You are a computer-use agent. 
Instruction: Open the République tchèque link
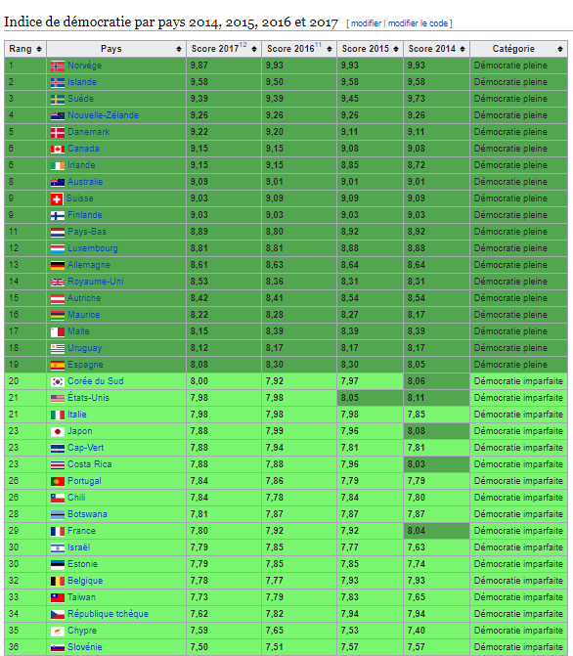(x=108, y=614)
